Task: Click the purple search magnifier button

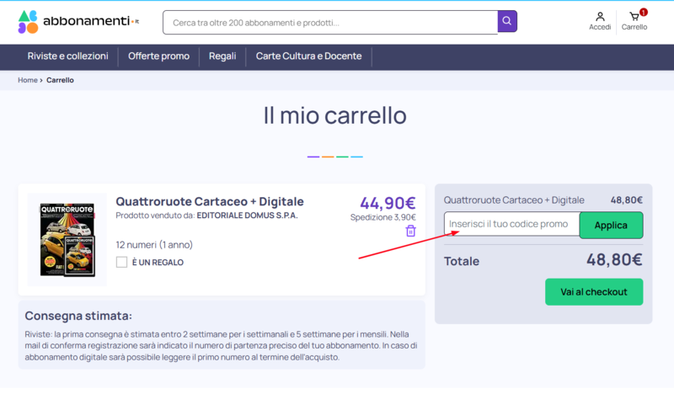Action: [507, 21]
